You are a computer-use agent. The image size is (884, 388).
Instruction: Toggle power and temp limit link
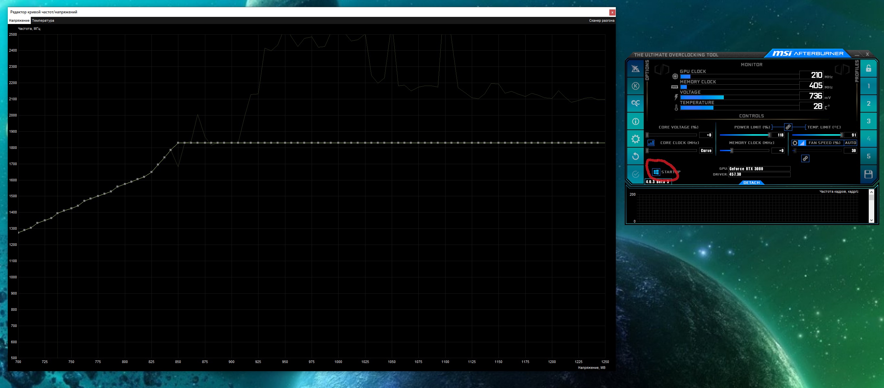point(788,127)
